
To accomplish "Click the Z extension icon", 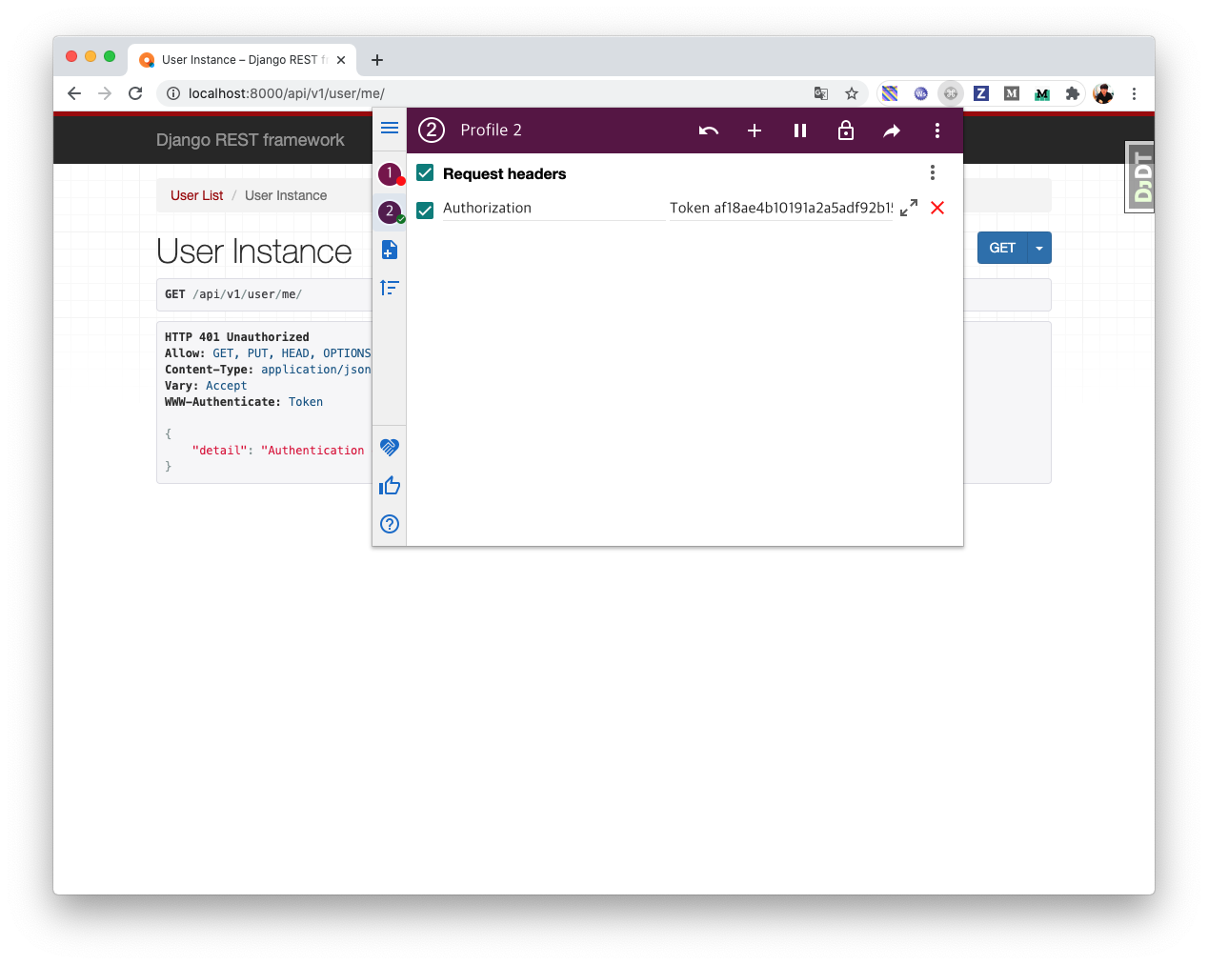I will 981,93.
